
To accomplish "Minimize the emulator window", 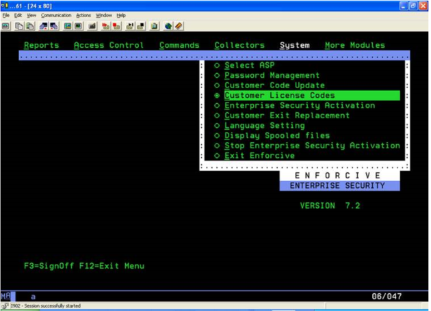I will 403,5.
